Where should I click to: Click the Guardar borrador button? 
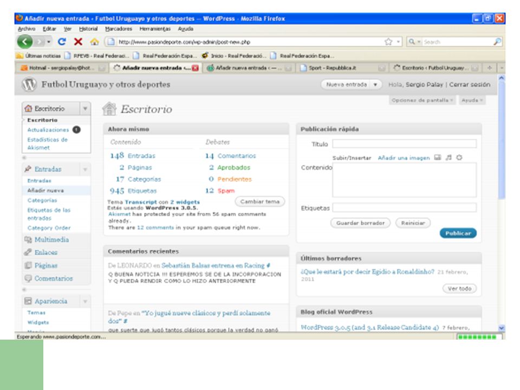pyautogui.click(x=361, y=223)
